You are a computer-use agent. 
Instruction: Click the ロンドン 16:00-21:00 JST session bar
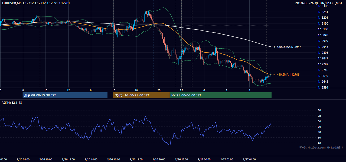click(141, 95)
